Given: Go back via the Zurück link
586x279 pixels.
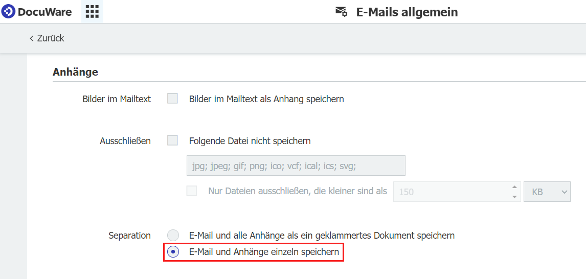Looking at the screenshot, I should tap(50, 38).
